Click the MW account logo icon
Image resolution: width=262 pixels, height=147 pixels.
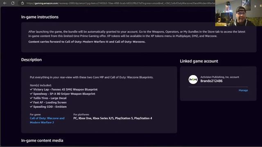(x=193, y=80)
